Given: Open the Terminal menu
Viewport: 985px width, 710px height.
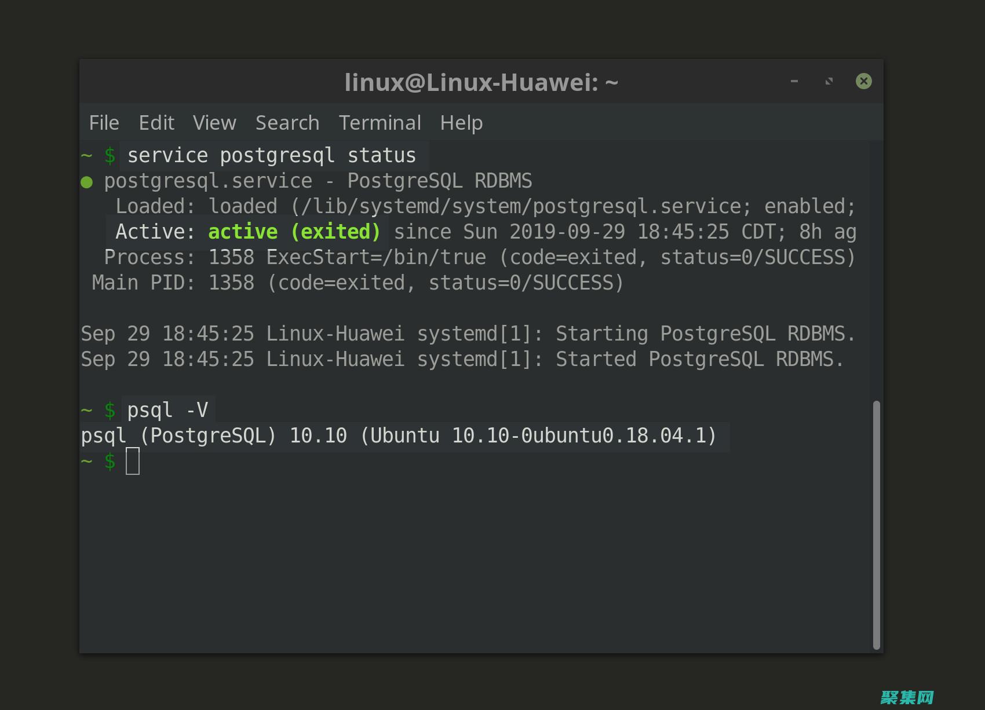Looking at the screenshot, I should tap(380, 123).
